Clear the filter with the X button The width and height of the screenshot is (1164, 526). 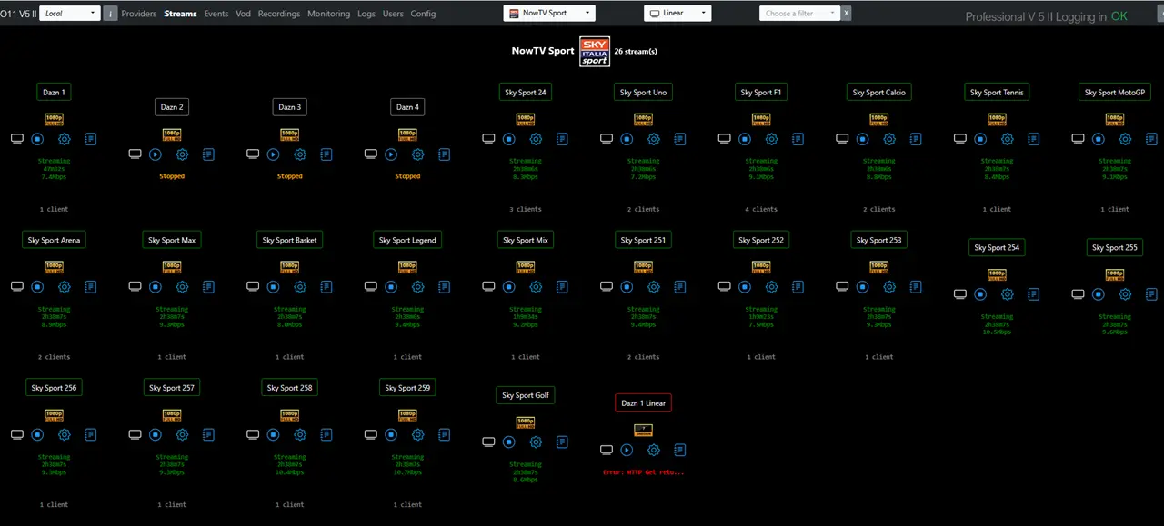pos(847,14)
